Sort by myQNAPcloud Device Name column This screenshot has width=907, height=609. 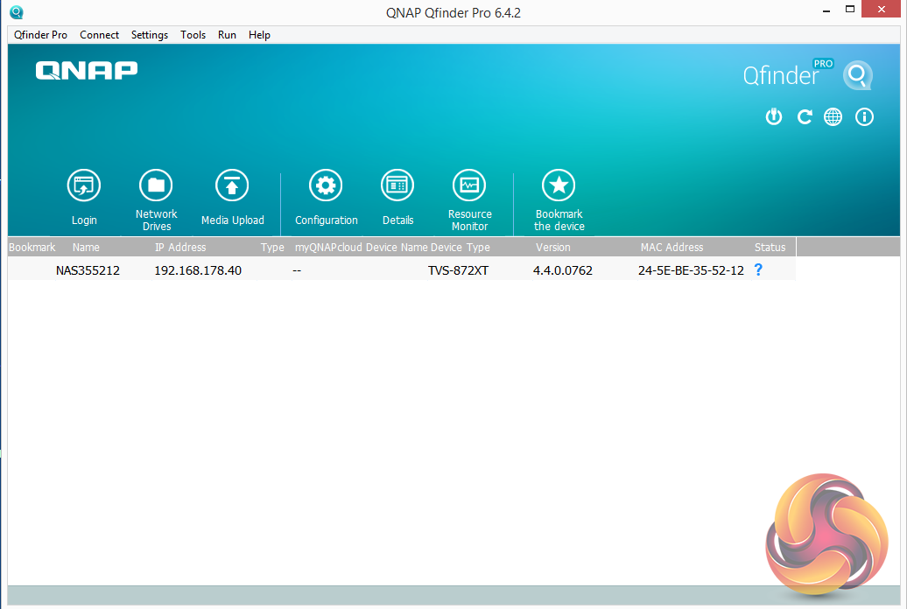(x=362, y=247)
